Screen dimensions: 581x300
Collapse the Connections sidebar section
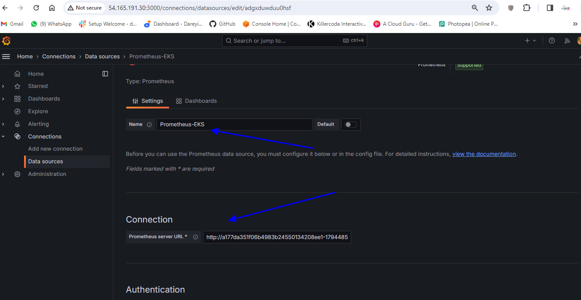point(3,137)
